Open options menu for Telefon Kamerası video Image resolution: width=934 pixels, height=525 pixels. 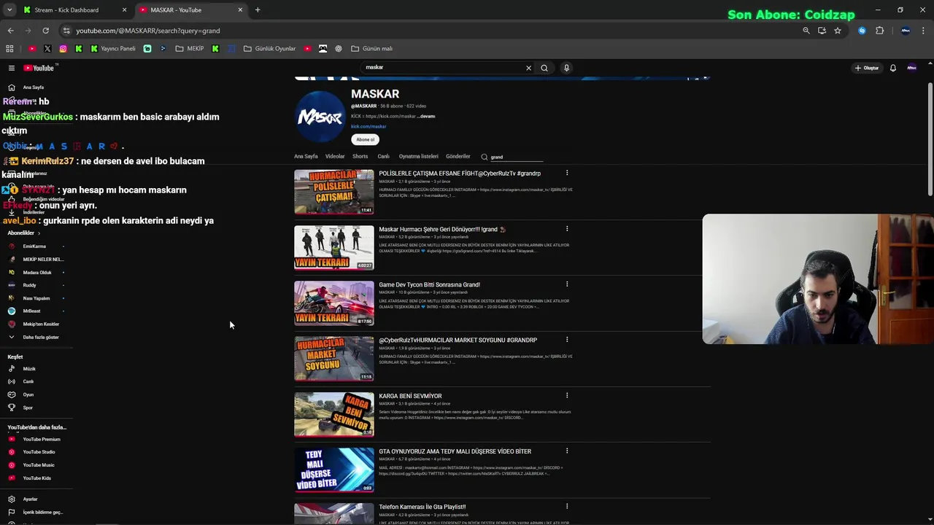point(567,507)
